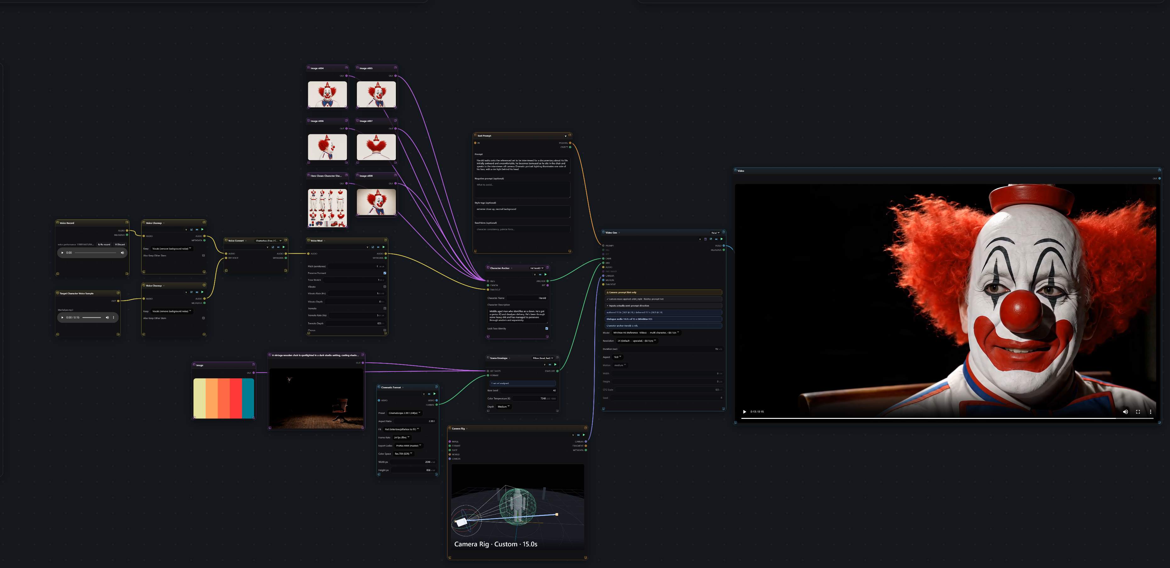Expand 'Inputs actually sent: prompt direction'
The width and height of the screenshot is (1170, 568).
pos(663,306)
